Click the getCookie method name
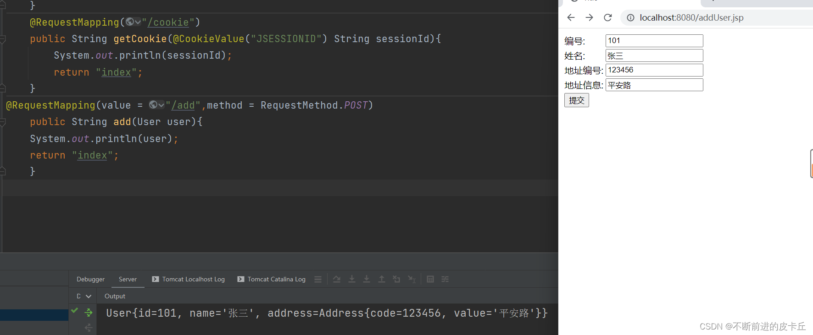The image size is (813, 335). tap(140, 39)
